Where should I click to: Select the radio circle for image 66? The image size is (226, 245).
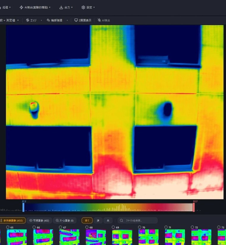point(34,227)
